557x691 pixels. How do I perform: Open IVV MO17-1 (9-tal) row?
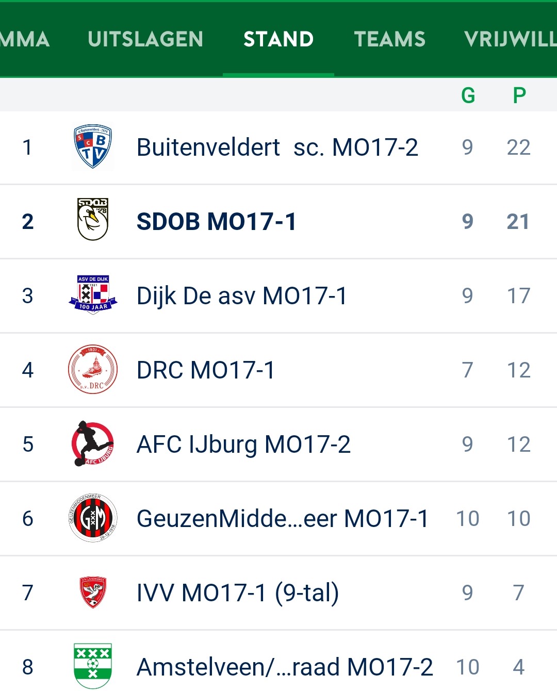coord(278,593)
